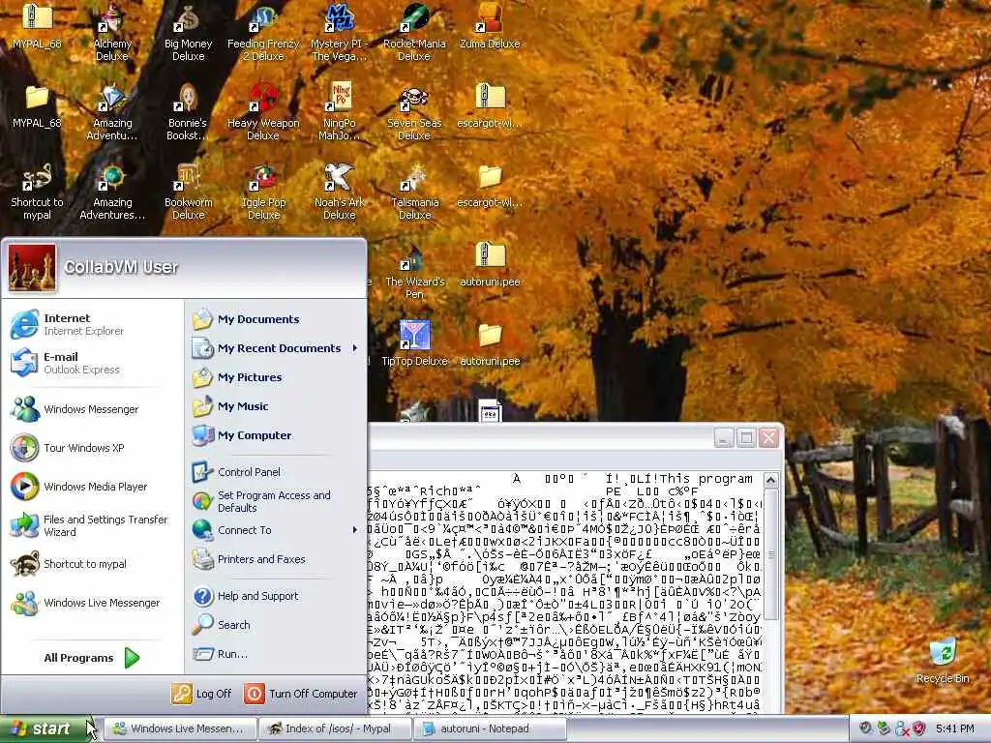Open Set Program Access and Defaults
991x743 pixels.
[276, 501]
